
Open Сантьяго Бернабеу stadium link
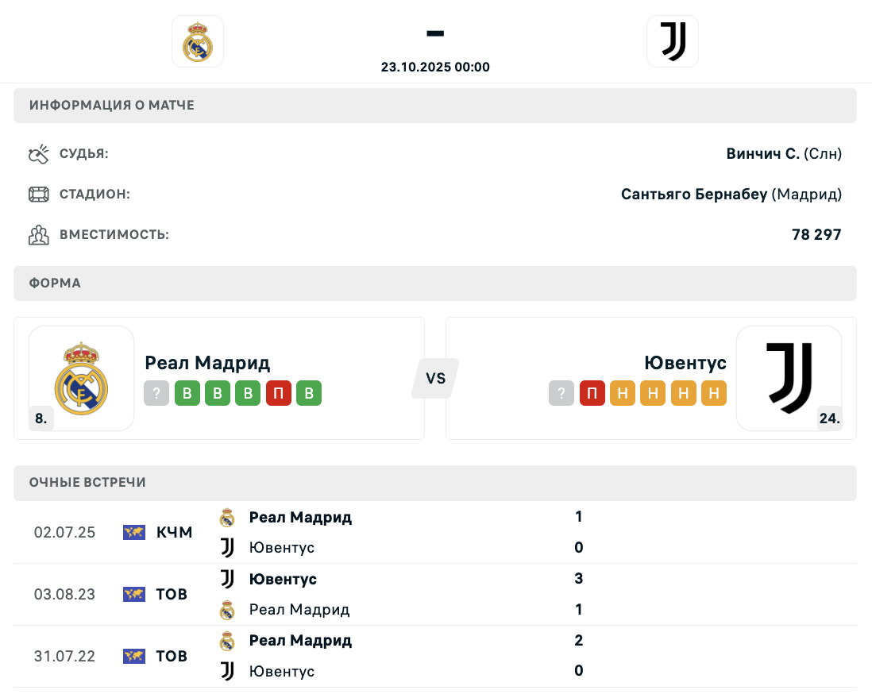pos(694,195)
